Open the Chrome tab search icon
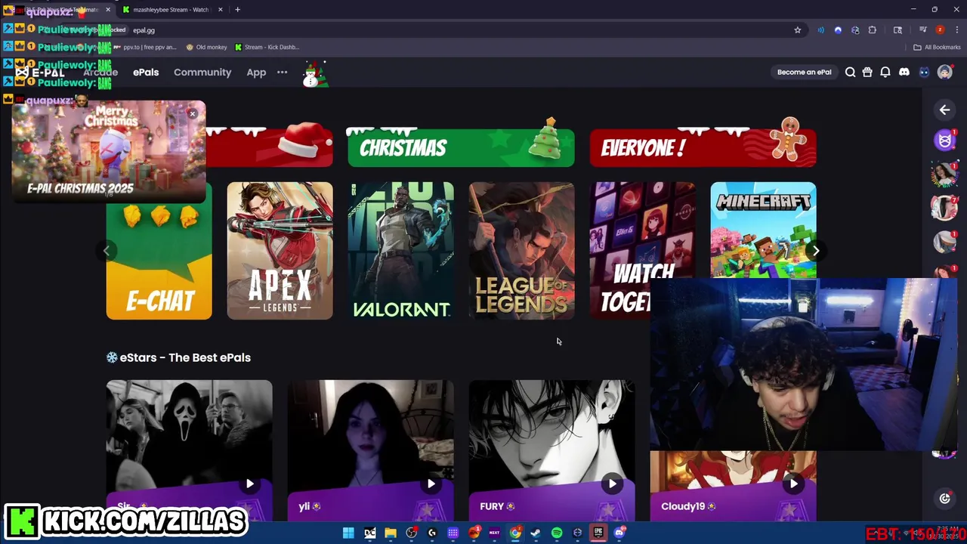The width and height of the screenshot is (967, 544). [x=897, y=30]
